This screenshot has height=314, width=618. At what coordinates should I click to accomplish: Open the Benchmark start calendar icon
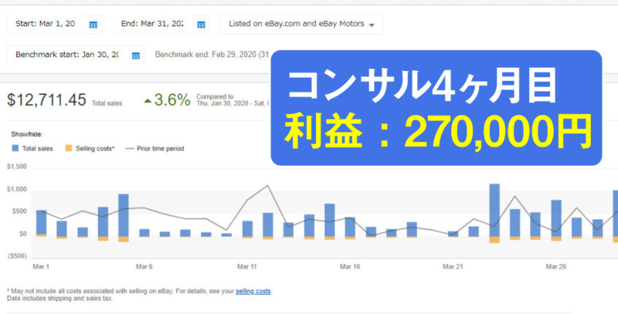click(136, 56)
